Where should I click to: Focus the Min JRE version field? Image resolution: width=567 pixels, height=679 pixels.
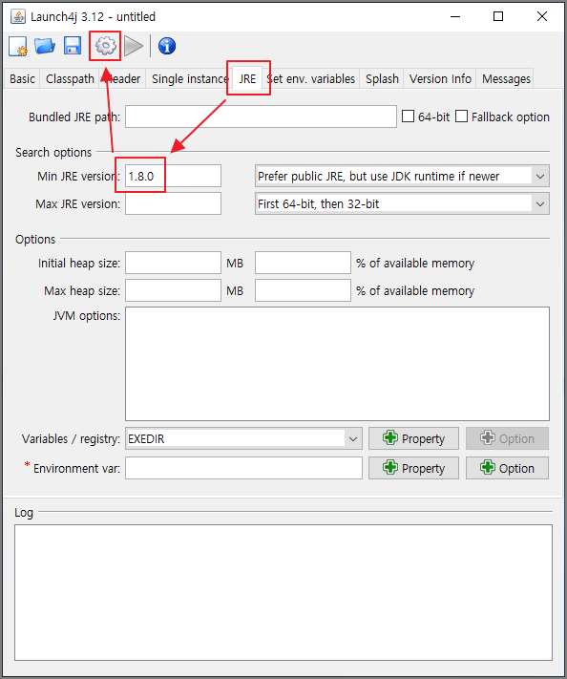[x=173, y=176]
